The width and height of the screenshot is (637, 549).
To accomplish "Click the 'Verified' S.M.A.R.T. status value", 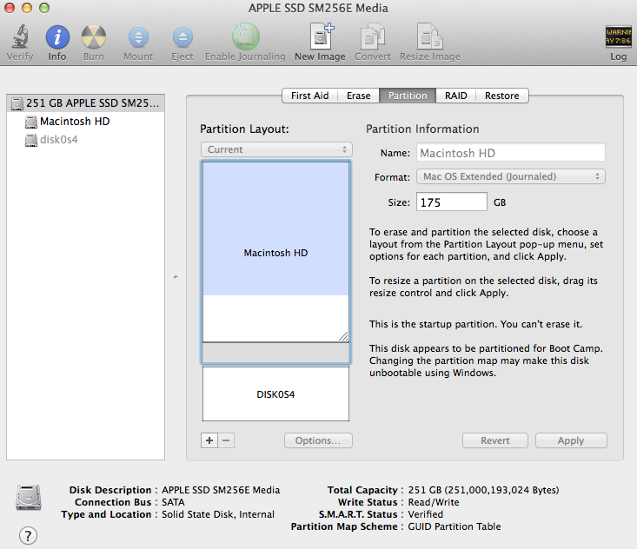I will pos(425,514).
